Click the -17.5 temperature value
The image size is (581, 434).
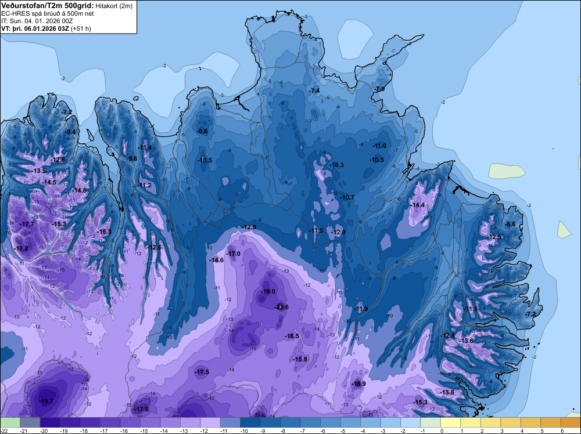click(202, 372)
